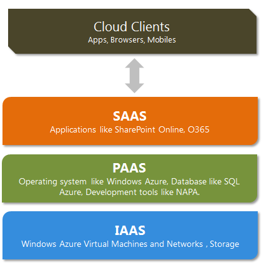The height and width of the screenshot is (265, 264).
Task: Click the "PAAS" heading in green box
Action: tap(129, 168)
